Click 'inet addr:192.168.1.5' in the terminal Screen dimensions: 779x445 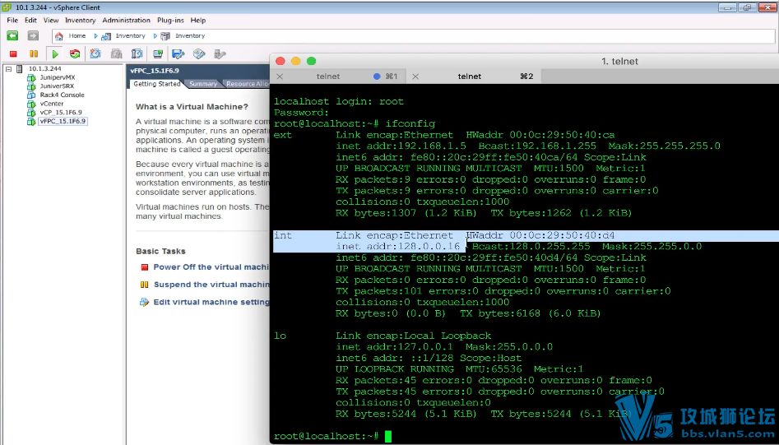401,146
